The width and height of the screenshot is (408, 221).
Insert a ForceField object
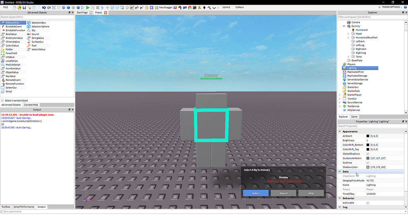pos(11,53)
